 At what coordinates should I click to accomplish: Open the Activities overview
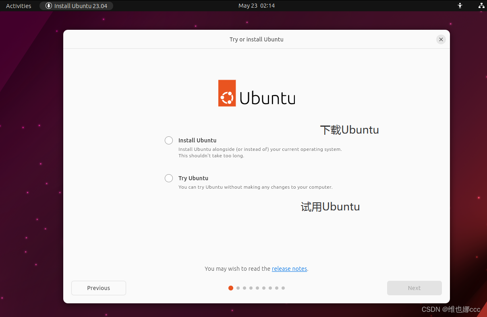tap(18, 6)
